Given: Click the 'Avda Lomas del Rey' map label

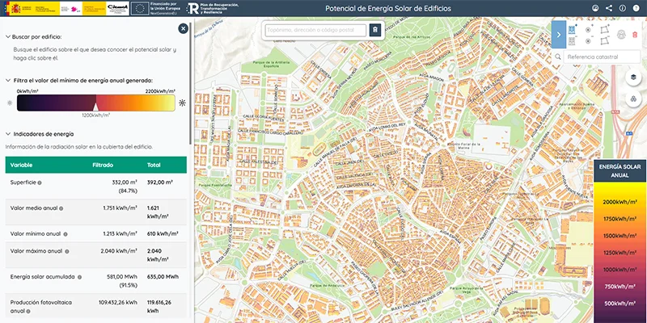Looking at the screenshot, I should tap(386, 127).
